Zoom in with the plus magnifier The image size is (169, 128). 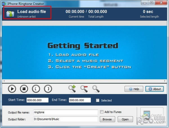pyautogui.click(x=72, y=89)
